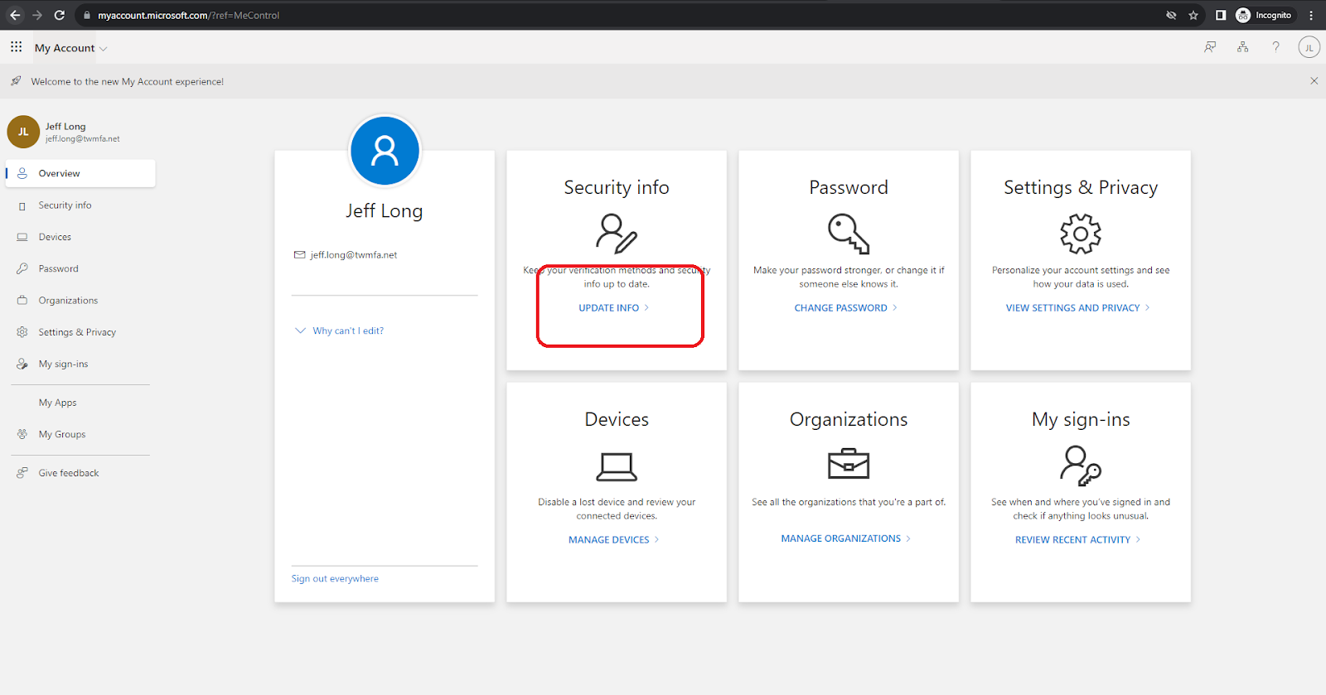Open the app launcher waffle icon
Viewport: 1326px width, 695px height.
16,47
